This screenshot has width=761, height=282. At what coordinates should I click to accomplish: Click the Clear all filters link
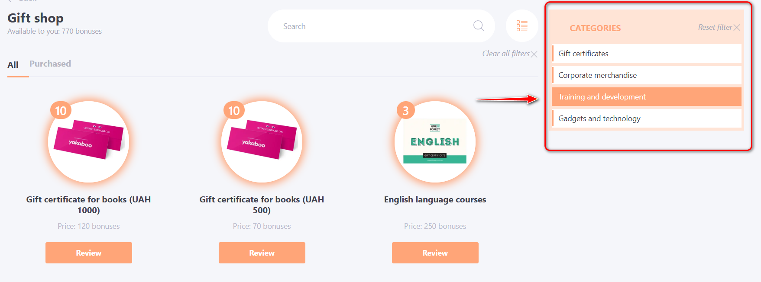[x=505, y=54]
